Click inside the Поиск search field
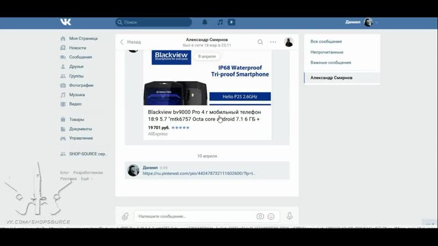This screenshot has width=438, height=246. pyautogui.click(x=153, y=22)
